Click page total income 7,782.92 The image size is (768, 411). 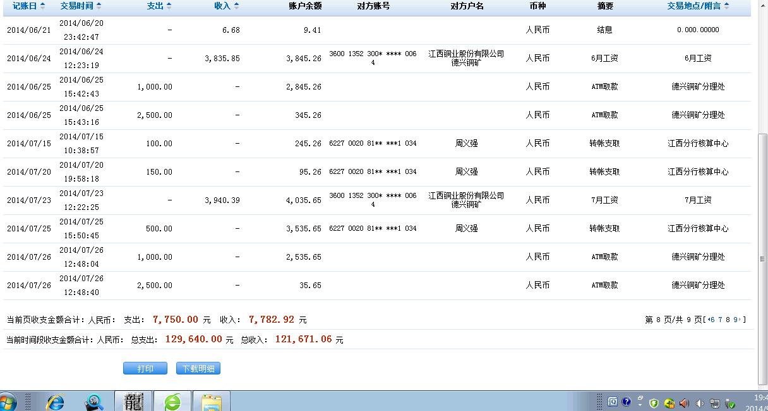click(x=272, y=320)
